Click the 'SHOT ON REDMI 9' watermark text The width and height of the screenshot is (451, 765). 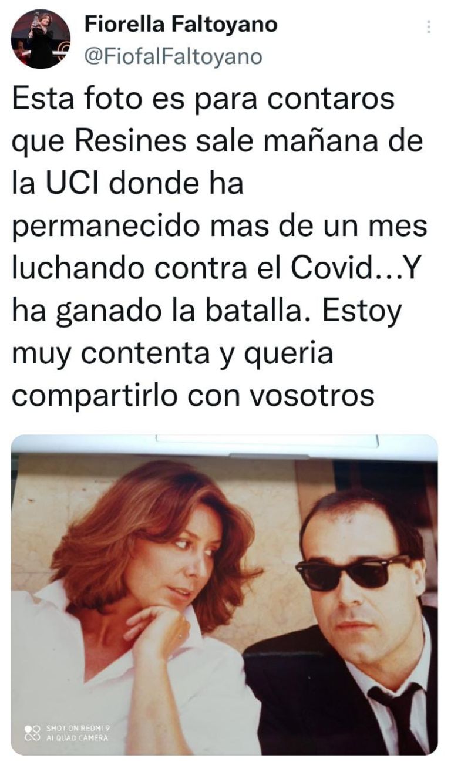point(78,729)
